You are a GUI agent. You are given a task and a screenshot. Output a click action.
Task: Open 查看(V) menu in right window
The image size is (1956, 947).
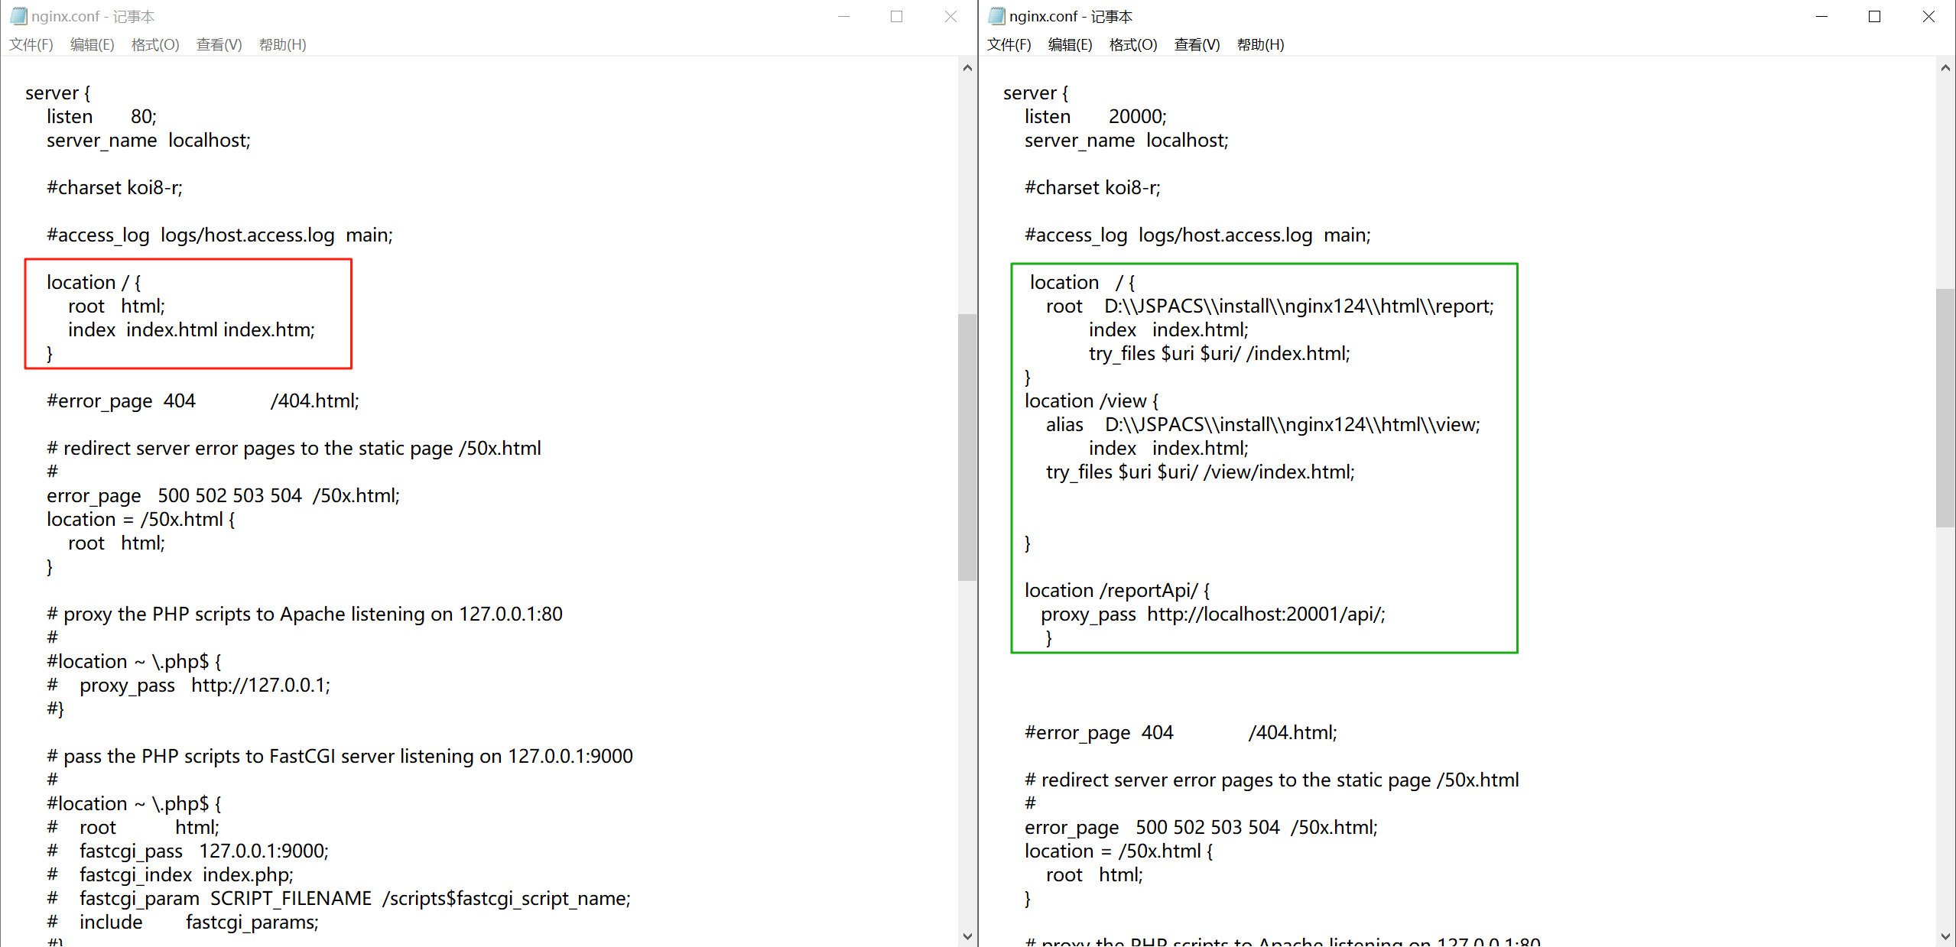(x=1197, y=44)
